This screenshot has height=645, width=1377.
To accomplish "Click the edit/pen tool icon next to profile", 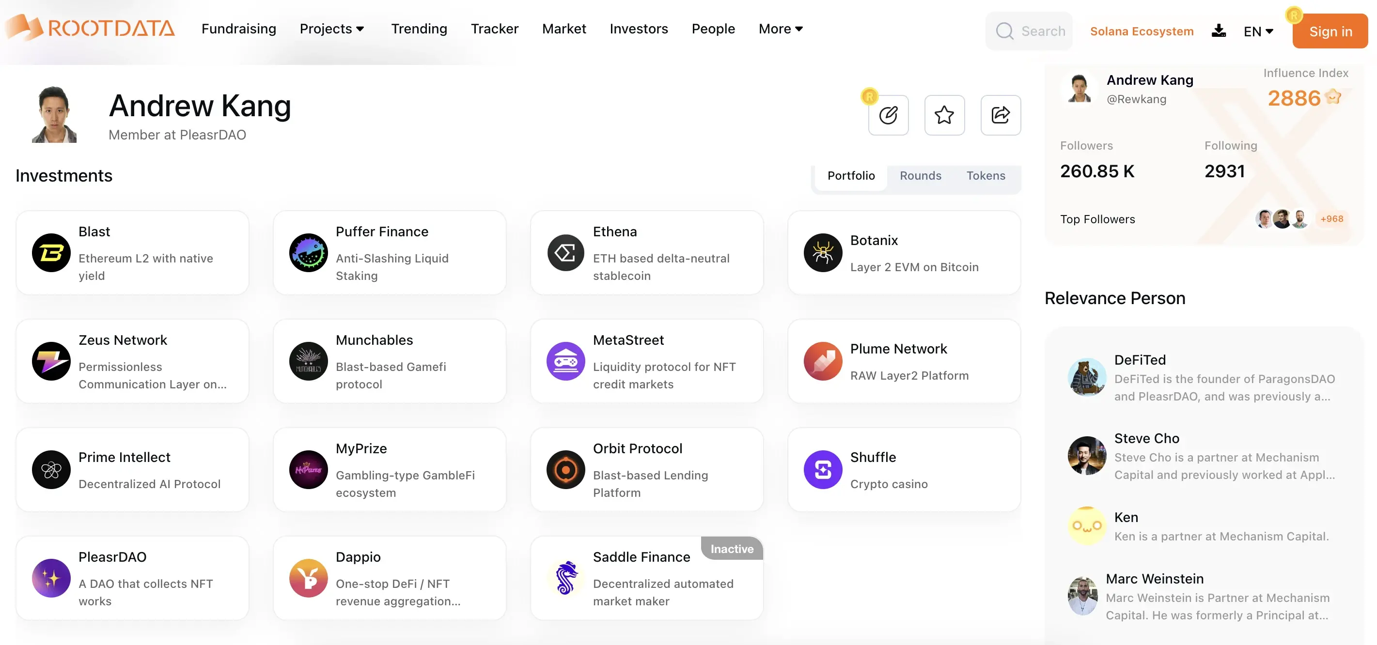I will (889, 114).
